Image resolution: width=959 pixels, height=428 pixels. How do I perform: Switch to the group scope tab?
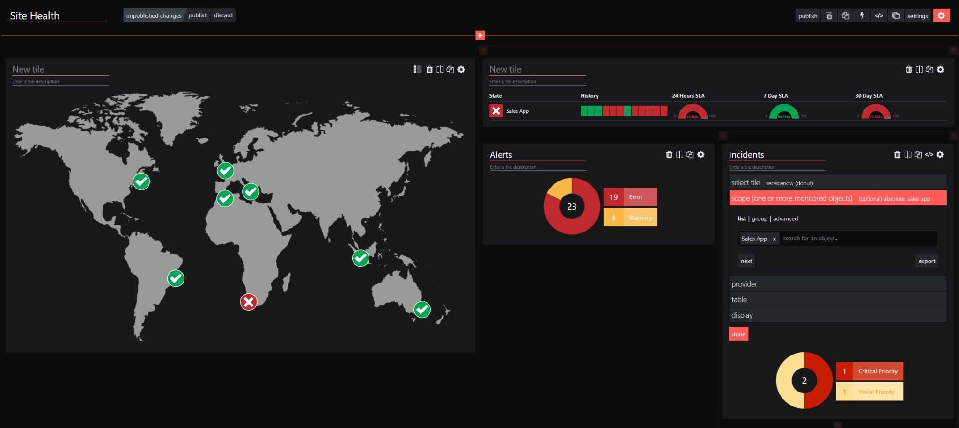click(760, 218)
